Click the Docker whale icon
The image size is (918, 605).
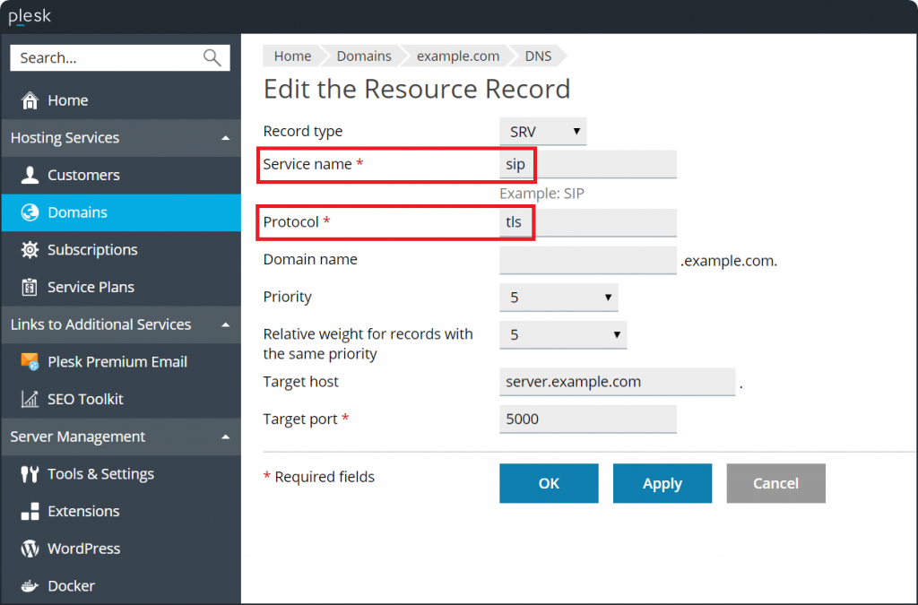pos(30,585)
